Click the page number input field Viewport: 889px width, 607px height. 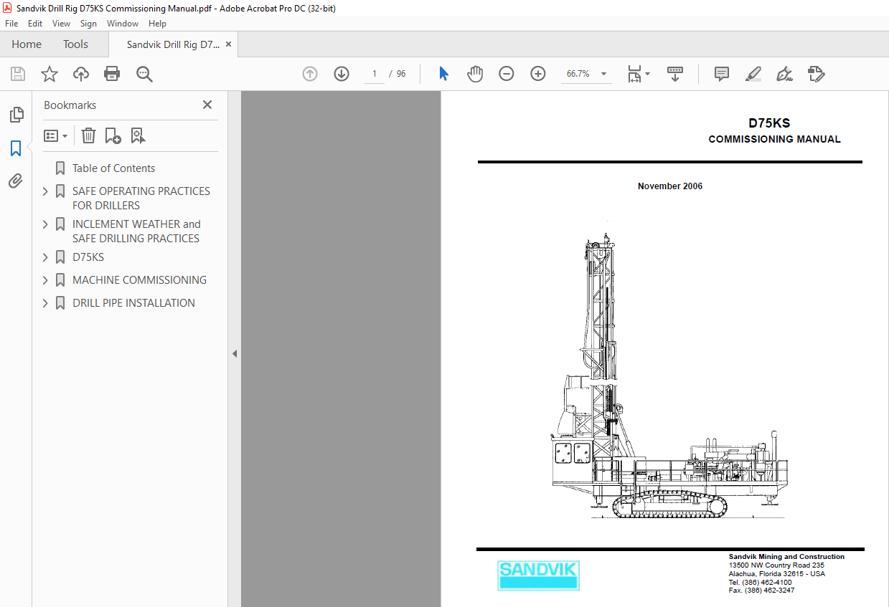tap(374, 73)
